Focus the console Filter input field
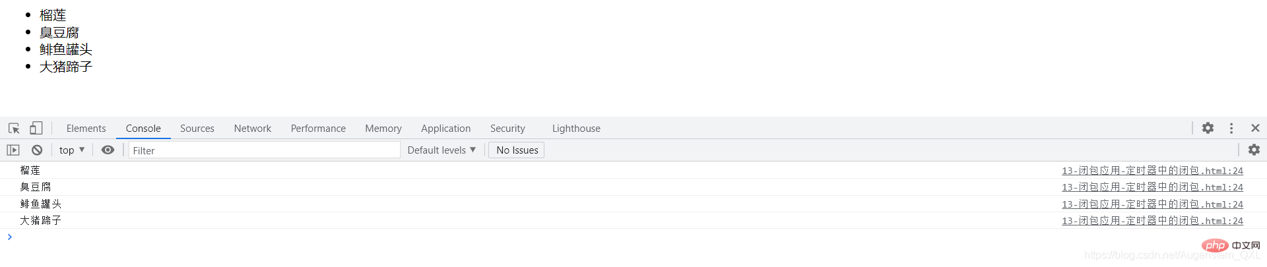The image size is (1267, 267). (265, 150)
